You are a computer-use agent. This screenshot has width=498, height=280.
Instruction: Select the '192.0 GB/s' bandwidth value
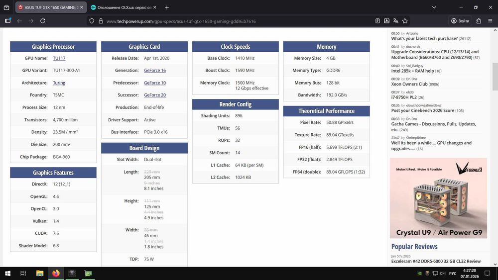[337, 95]
